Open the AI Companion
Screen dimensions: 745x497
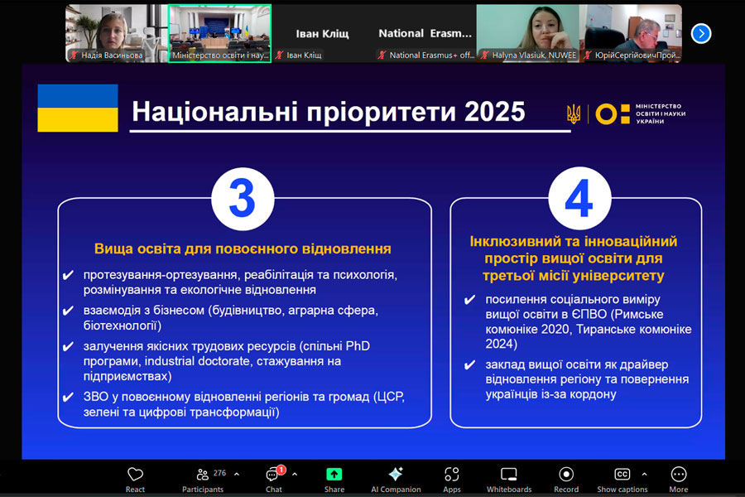point(396,480)
